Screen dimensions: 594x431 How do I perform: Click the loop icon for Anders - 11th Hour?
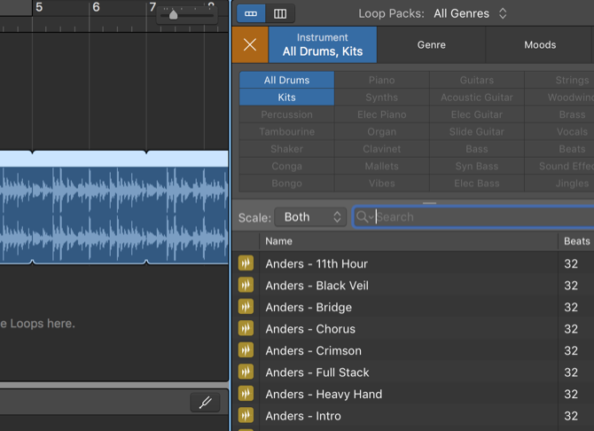tap(246, 263)
